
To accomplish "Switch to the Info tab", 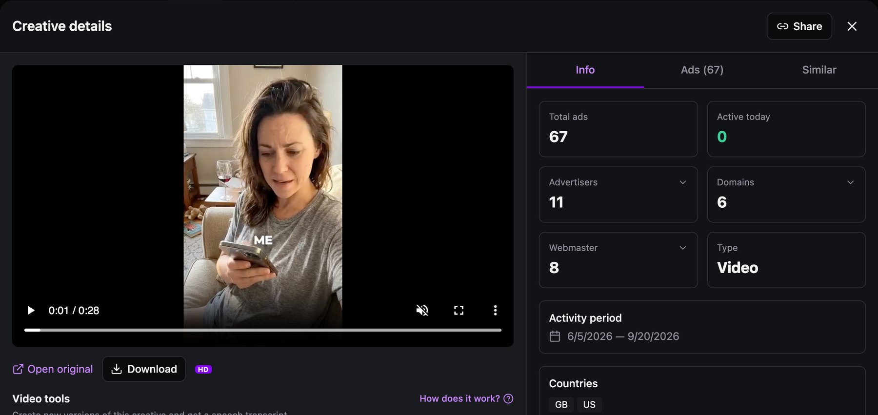I will (585, 70).
